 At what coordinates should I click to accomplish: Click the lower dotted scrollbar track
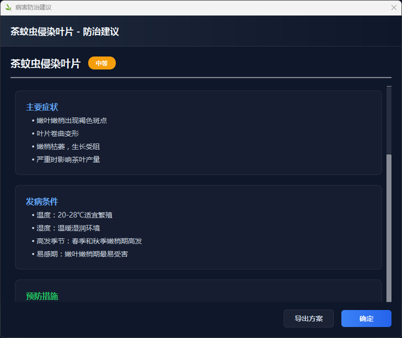coord(389,230)
